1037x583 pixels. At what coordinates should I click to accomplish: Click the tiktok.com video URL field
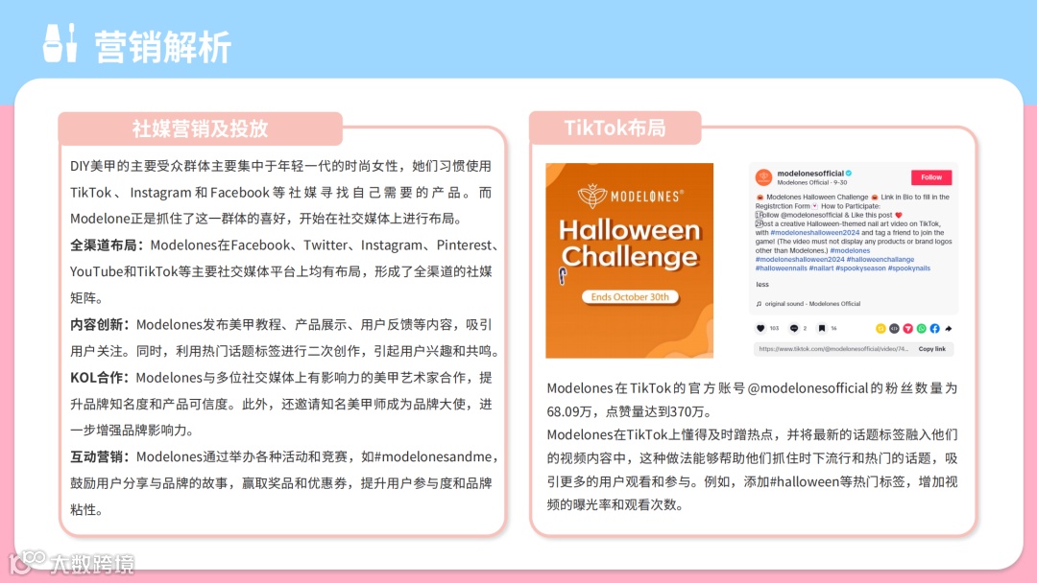pyautogui.click(x=833, y=349)
